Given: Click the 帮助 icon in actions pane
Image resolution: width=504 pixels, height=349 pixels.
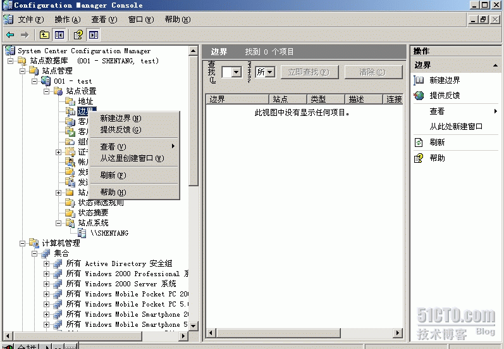Looking at the screenshot, I should click(419, 158).
